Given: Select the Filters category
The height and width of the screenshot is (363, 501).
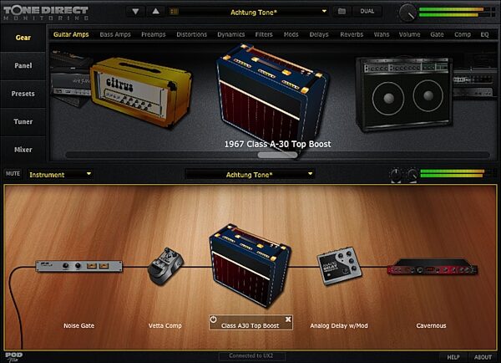Looking at the screenshot, I should pyautogui.click(x=264, y=34).
